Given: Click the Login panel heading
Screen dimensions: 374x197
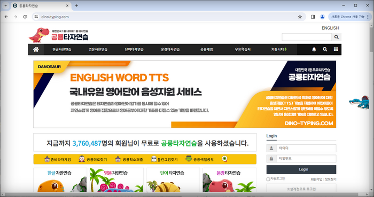Looking at the screenshot, I should [271, 136].
